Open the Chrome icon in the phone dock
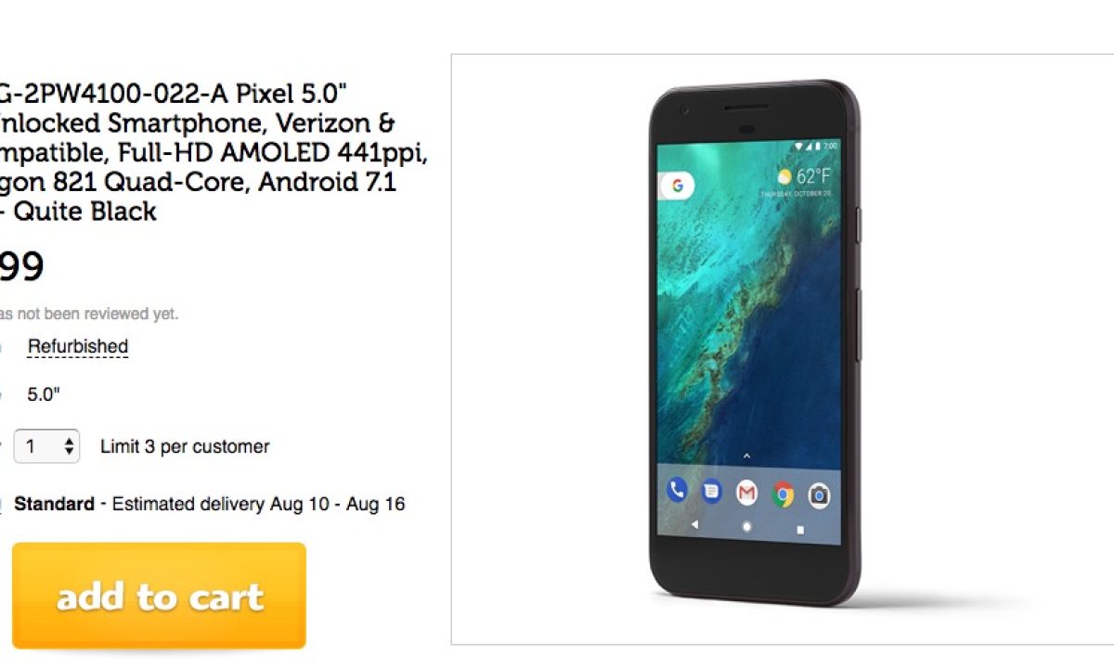 pos(783,495)
